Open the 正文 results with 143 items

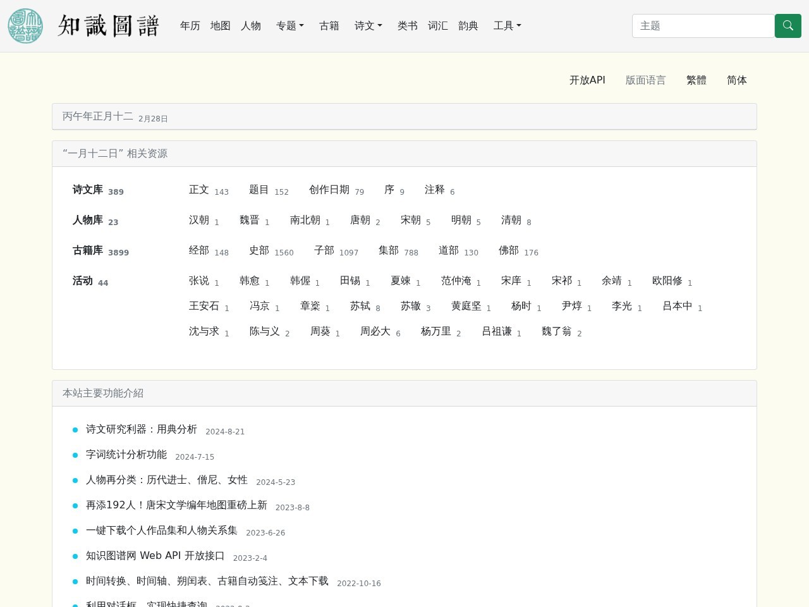click(x=199, y=190)
